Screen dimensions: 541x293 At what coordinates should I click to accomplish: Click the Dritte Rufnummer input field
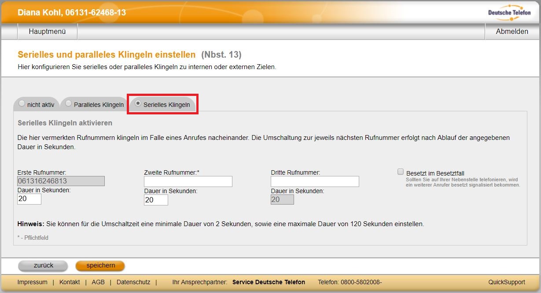315,181
